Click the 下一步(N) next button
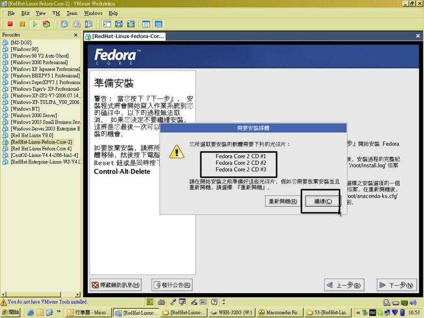This screenshot has width=424, height=318. (x=396, y=285)
